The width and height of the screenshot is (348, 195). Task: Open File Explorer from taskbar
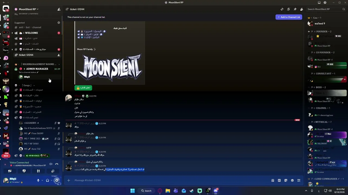click(168, 191)
